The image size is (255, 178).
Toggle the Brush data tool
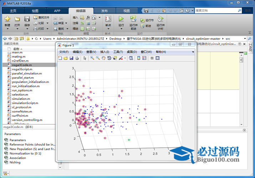[121, 58]
